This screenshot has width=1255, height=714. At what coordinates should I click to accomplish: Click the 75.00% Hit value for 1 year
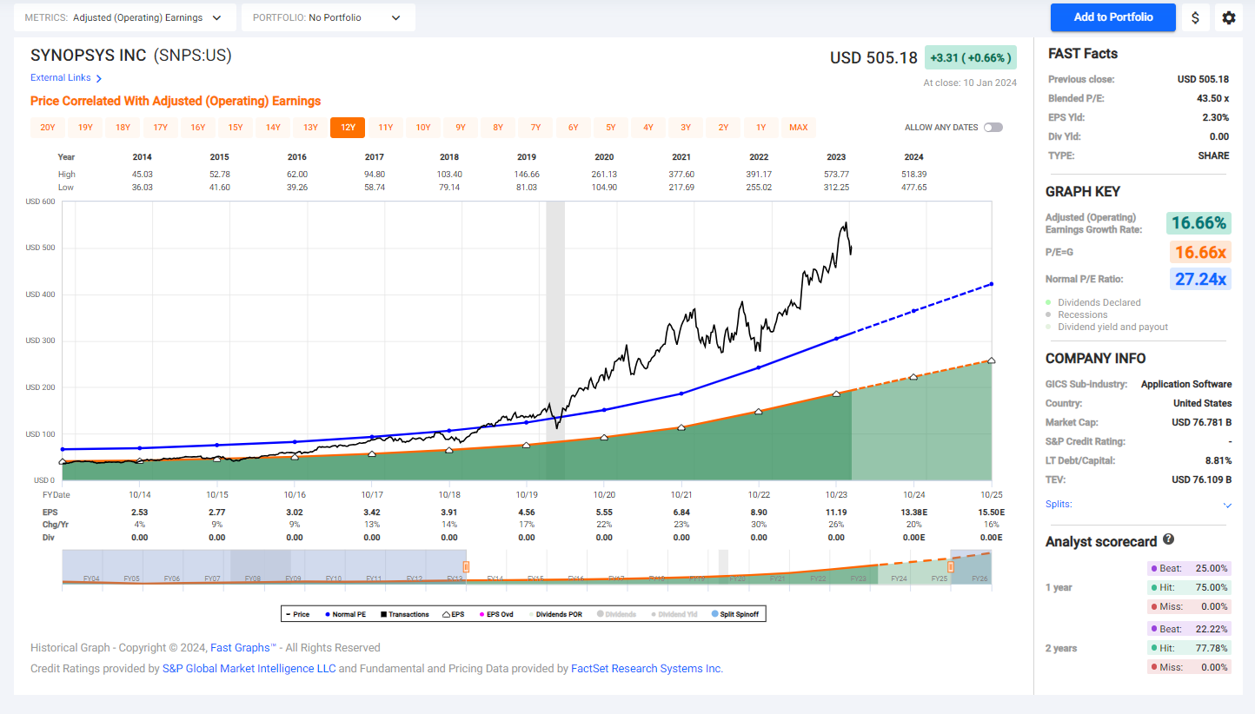pos(1213,587)
